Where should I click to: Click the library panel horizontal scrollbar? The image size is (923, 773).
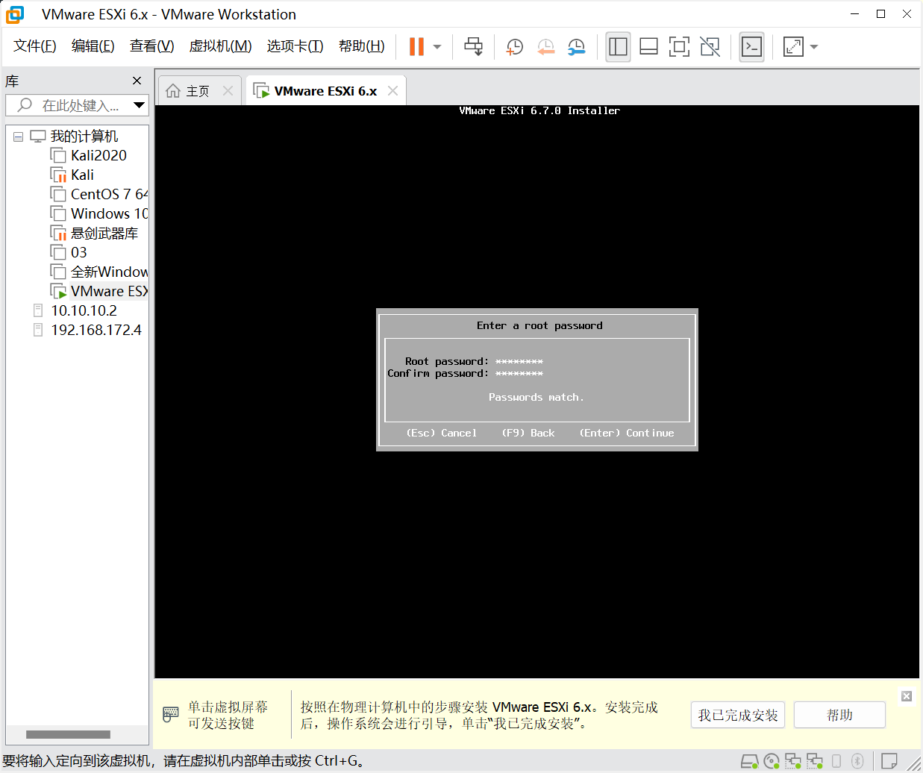[x=68, y=734]
